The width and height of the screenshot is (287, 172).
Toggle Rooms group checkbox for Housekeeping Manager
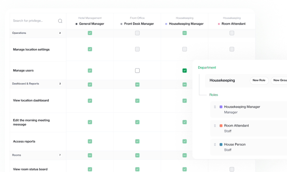click(x=184, y=155)
